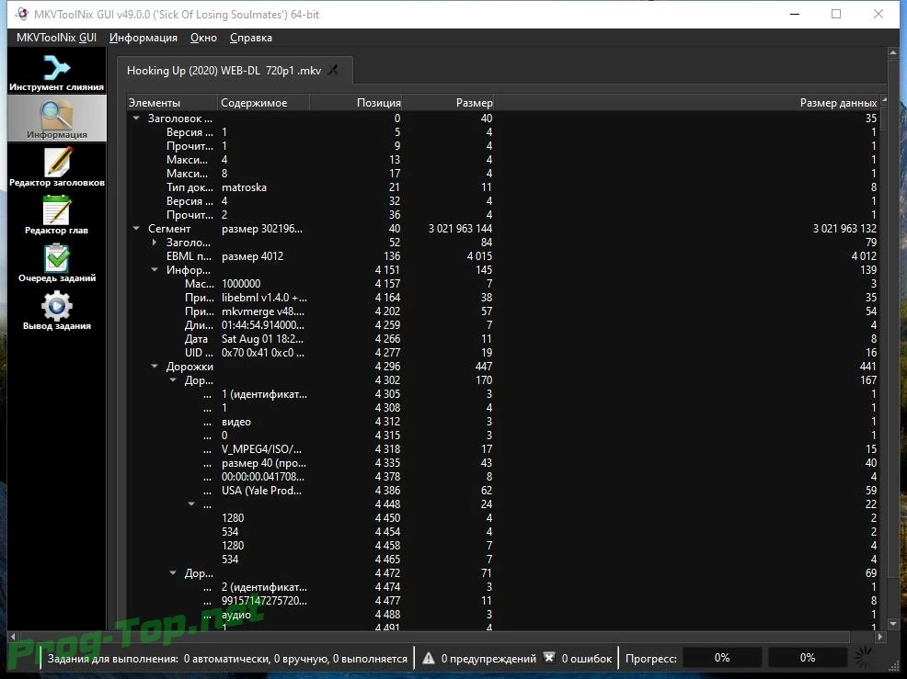907x679 pixels.
Task: Sort by the Позиция column header
Action: pos(356,103)
